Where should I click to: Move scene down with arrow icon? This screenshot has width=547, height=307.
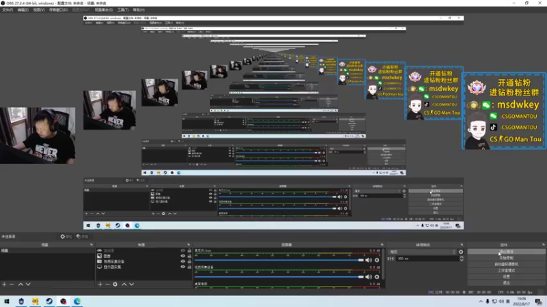28,284
